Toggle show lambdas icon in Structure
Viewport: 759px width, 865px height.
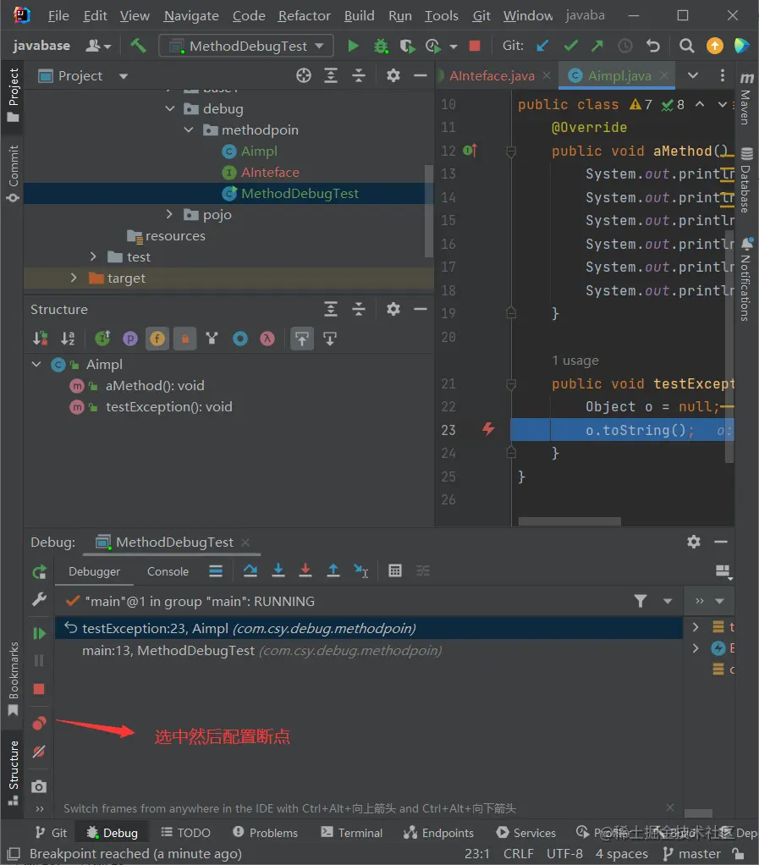pyautogui.click(x=267, y=339)
